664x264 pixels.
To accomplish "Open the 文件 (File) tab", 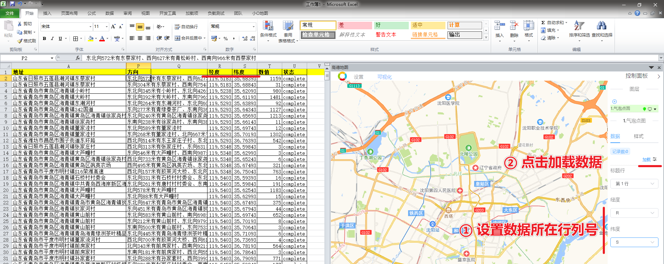I will pyautogui.click(x=10, y=13).
